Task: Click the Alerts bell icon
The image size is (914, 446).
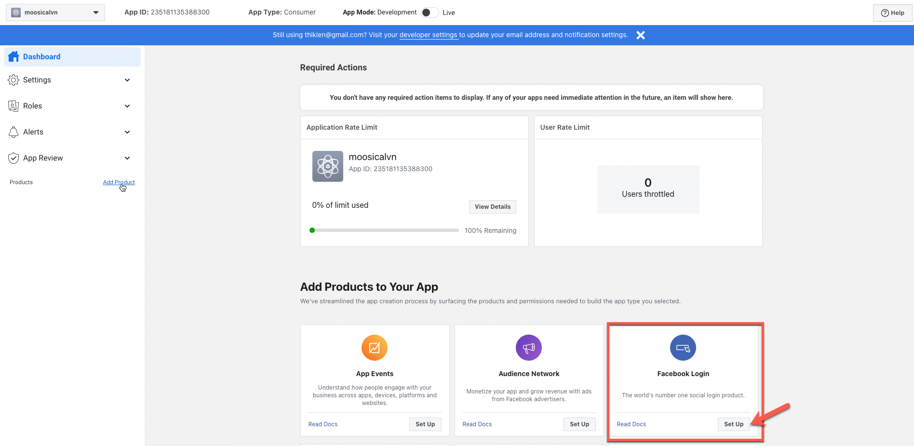Action: click(13, 132)
